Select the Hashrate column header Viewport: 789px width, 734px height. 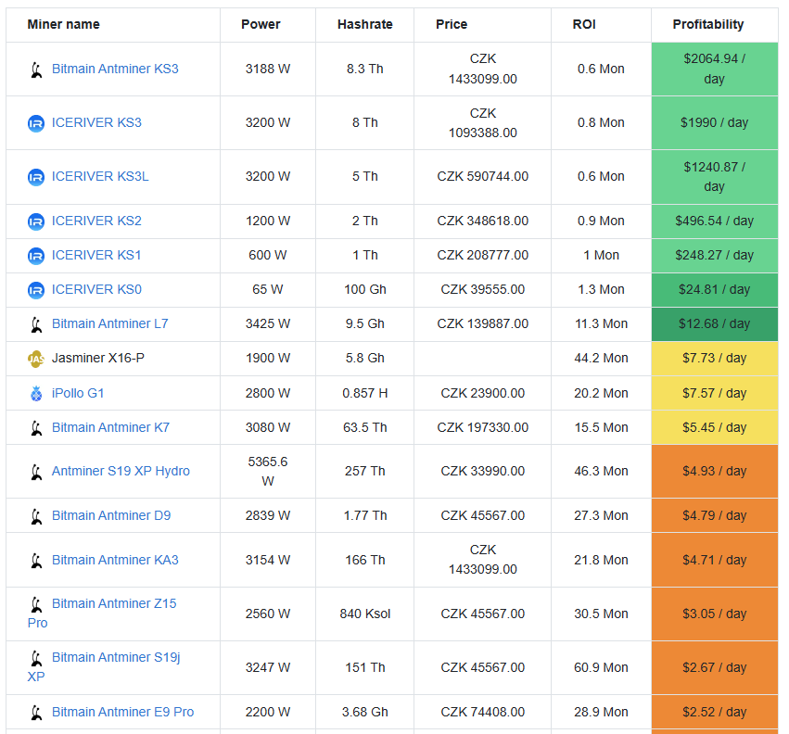tap(363, 24)
